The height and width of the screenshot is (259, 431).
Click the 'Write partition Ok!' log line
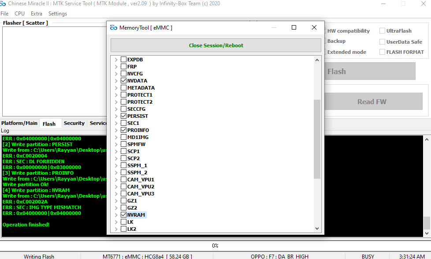[x=26, y=184]
